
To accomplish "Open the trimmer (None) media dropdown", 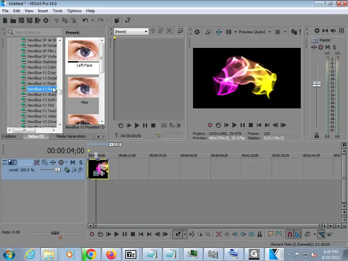I will (131, 32).
